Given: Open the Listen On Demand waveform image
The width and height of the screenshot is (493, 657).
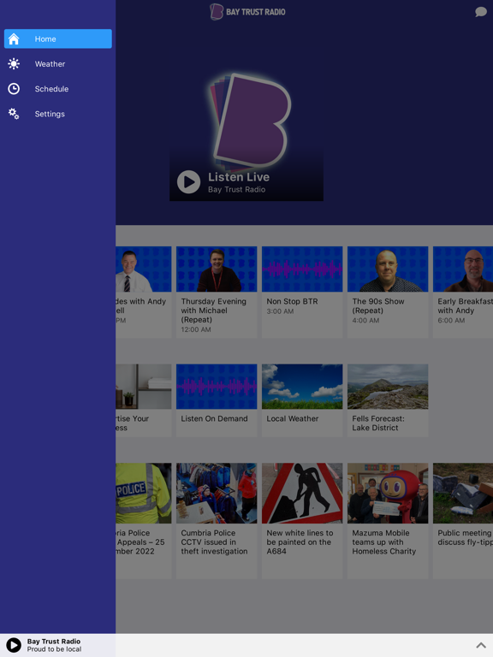Looking at the screenshot, I should [217, 387].
